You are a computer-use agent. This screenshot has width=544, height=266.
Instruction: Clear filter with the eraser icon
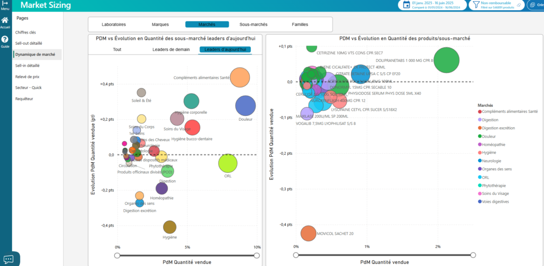point(519,5)
